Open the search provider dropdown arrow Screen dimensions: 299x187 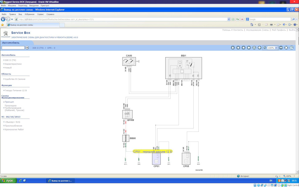point(297,19)
